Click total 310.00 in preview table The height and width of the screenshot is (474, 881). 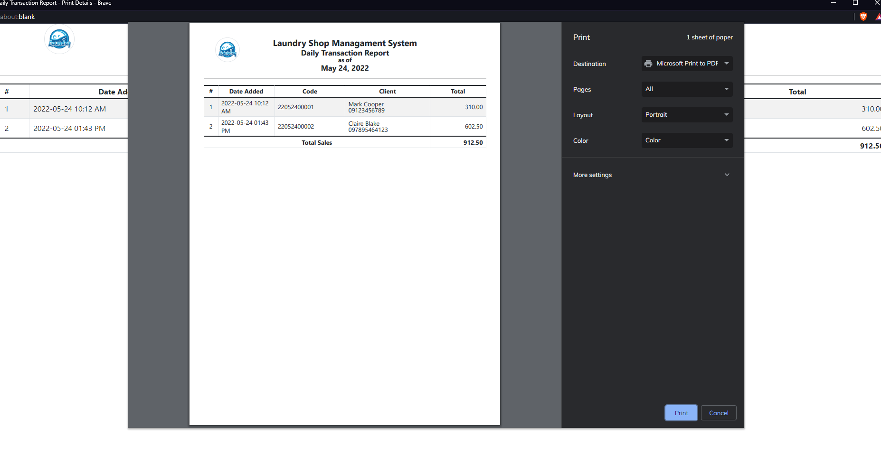(x=474, y=107)
